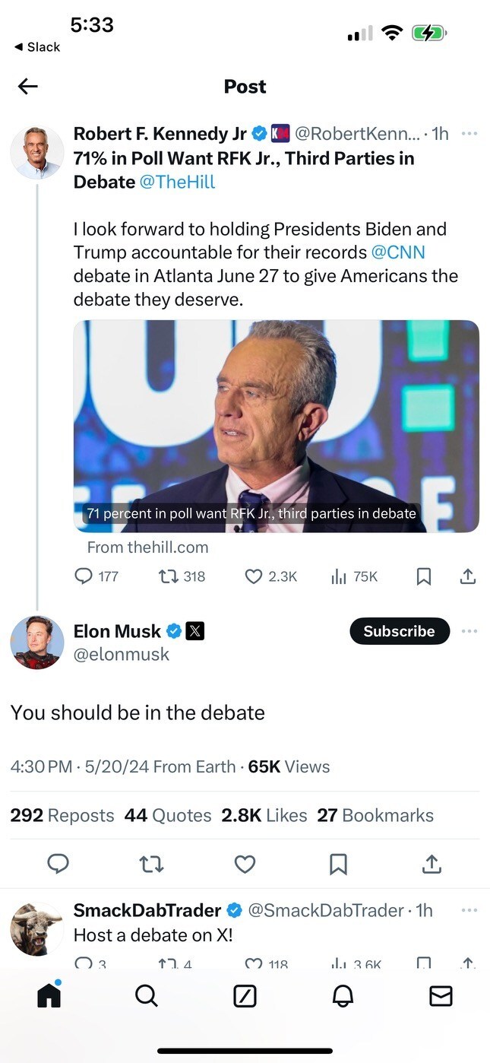This screenshot has width=490, height=1063.
Task: Repost Elon Musk's reply
Action: 152,864
